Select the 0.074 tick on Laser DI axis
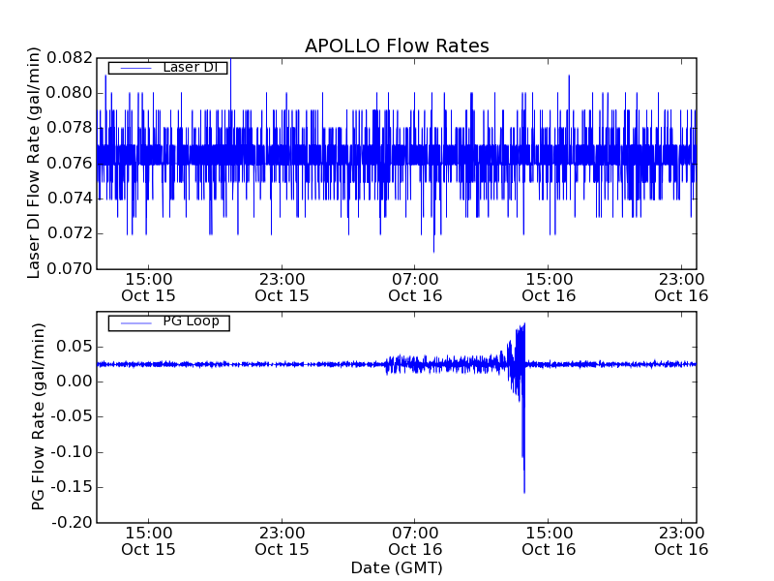Viewport: 774px width, 581px height. click(x=70, y=199)
